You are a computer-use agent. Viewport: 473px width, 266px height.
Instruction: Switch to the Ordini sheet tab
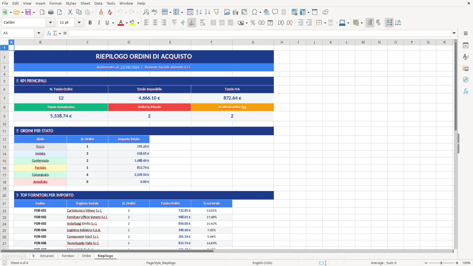pos(86,256)
